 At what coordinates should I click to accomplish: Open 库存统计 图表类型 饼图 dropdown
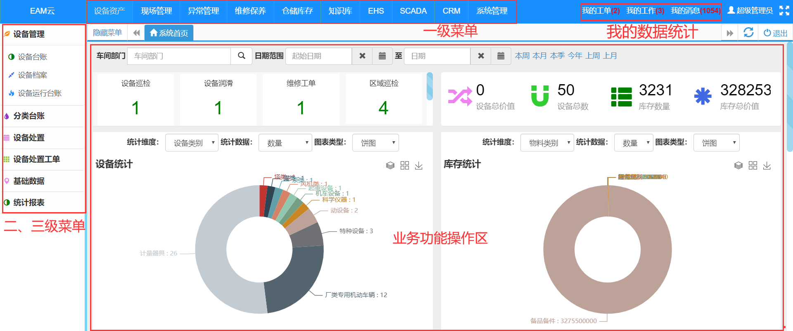717,143
